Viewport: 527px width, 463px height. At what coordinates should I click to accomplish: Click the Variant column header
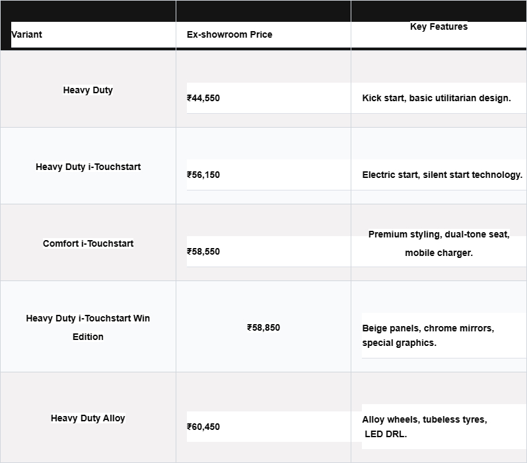pyautogui.click(x=27, y=34)
